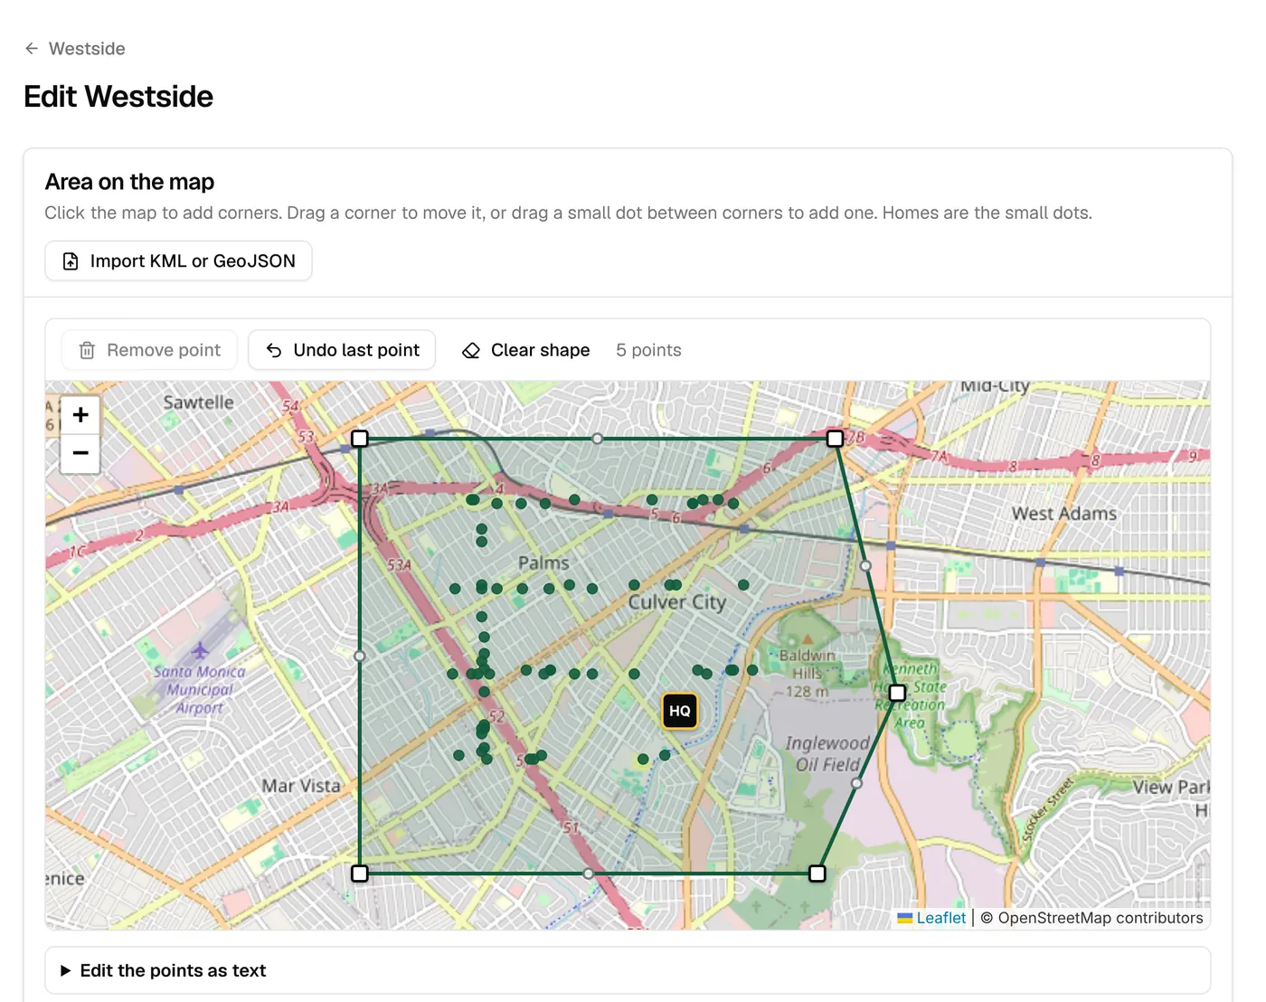The width and height of the screenshot is (1266, 1002).
Task: Click the 'Mar Vista' map label
Action: 301,786
